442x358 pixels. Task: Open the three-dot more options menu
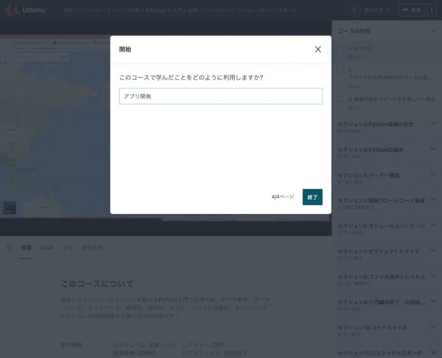432,10
